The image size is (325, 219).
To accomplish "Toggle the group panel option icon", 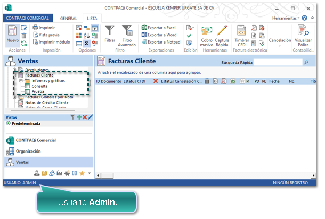I will (94, 28).
